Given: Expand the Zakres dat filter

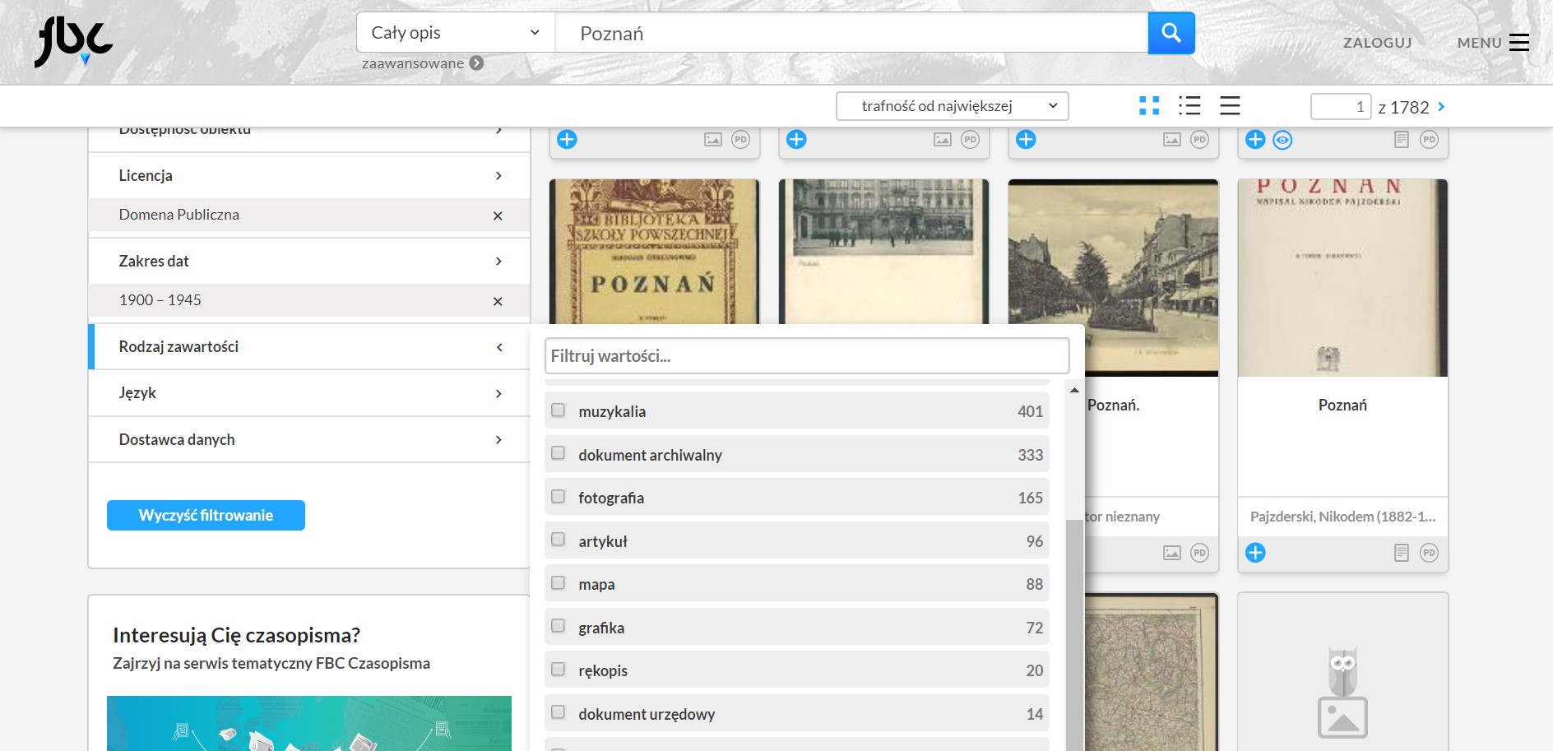Looking at the screenshot, I should click(x=309, y=261).
